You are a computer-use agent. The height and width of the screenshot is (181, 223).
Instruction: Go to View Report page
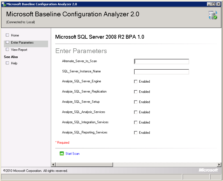(19, 50)
